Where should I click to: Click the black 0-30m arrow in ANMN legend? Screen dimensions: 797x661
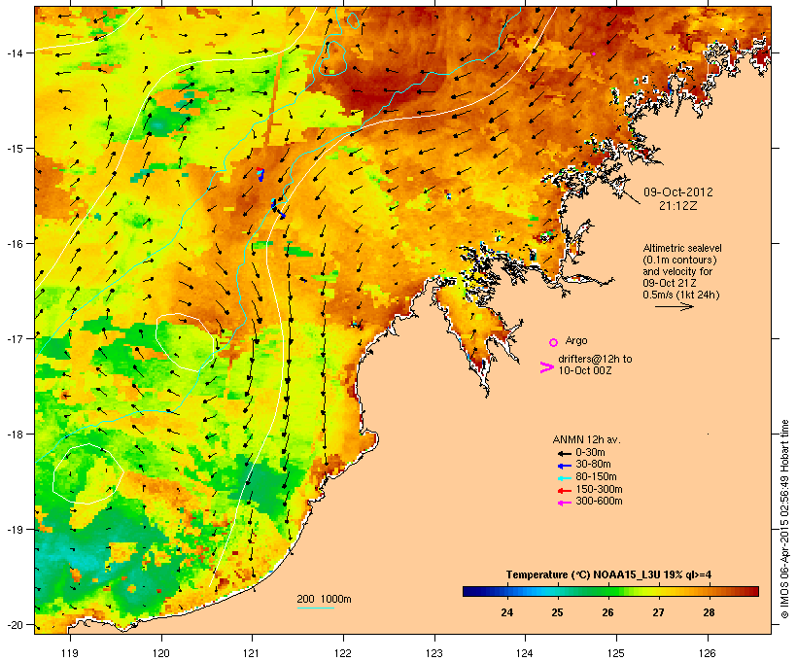pos(564,453)
